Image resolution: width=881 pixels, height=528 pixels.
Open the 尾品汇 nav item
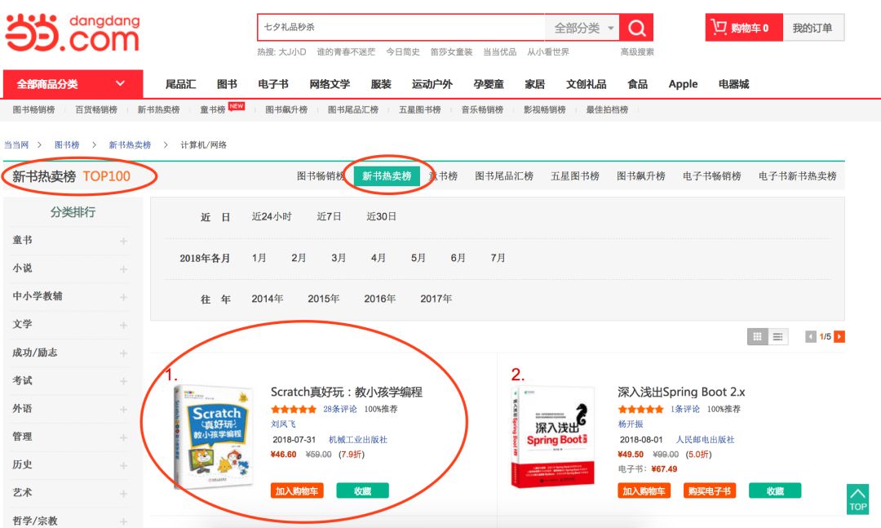coord(180,84)
